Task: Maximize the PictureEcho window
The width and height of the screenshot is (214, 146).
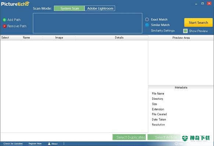Action: (x=203, y=4)
